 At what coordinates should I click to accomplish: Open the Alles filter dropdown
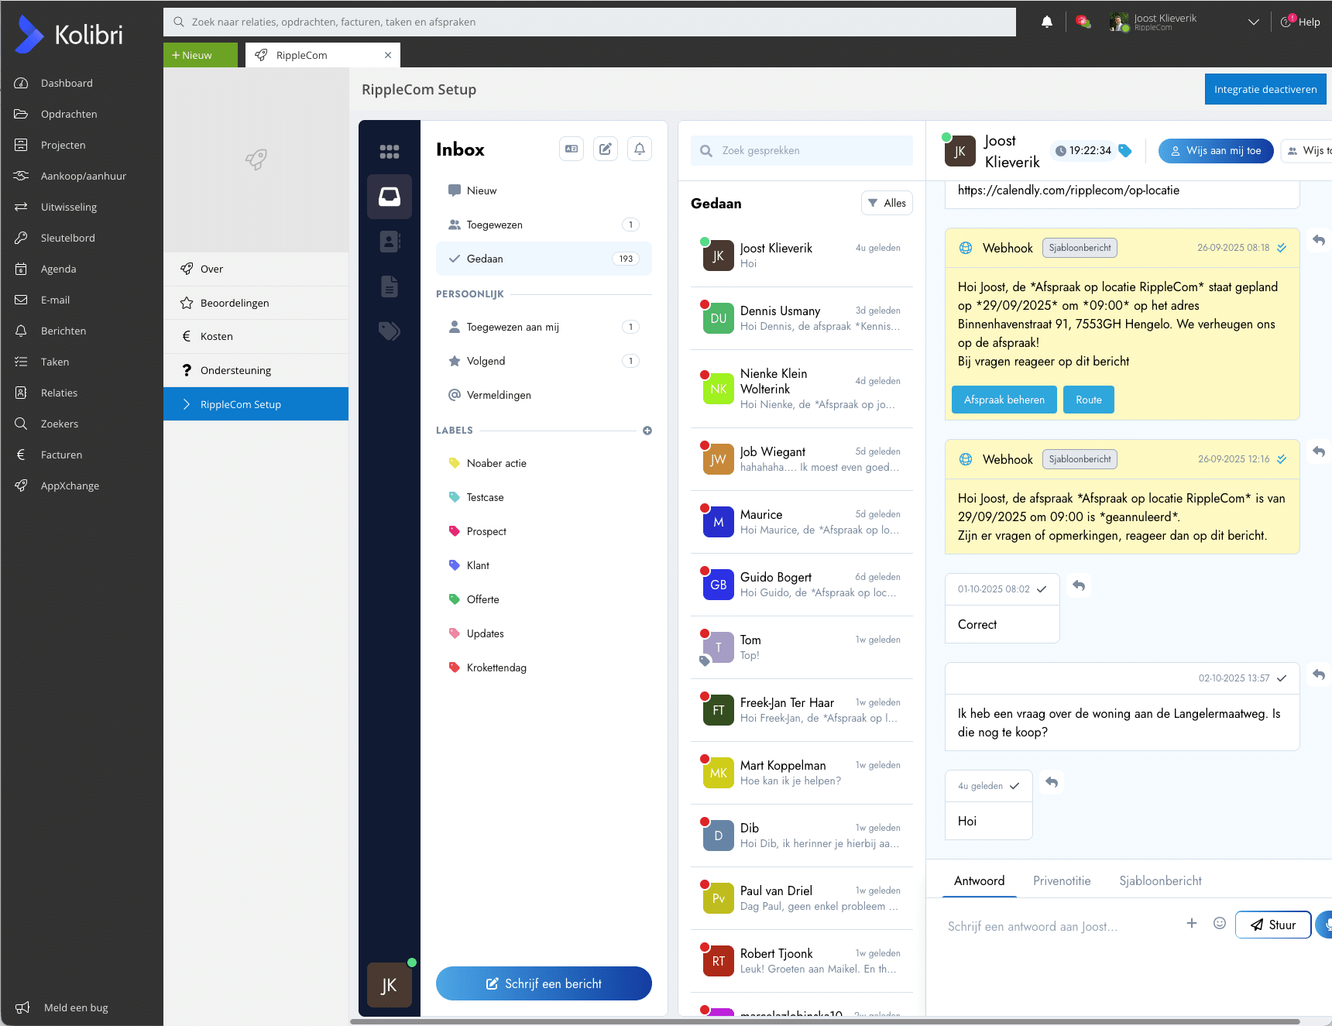click(x=887, y=203)
